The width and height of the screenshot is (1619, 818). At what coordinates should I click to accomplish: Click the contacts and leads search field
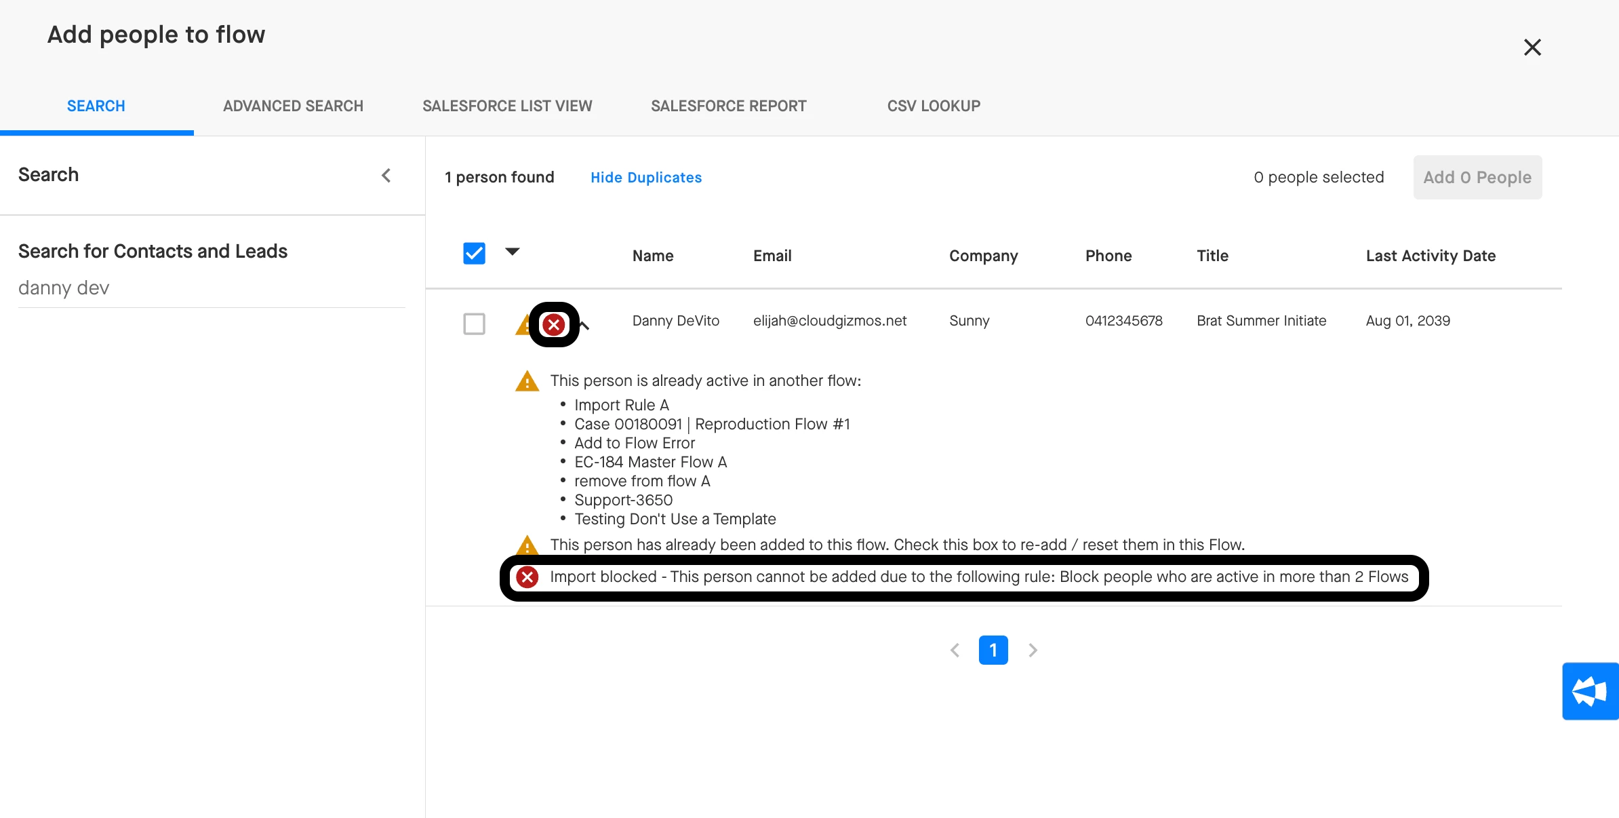[210, 288]
